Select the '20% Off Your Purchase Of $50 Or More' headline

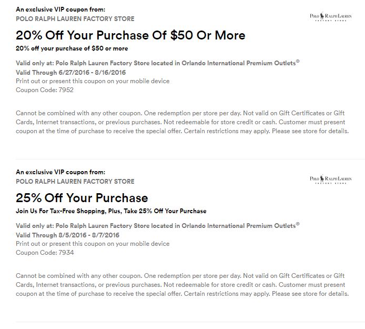pos(130,35)
